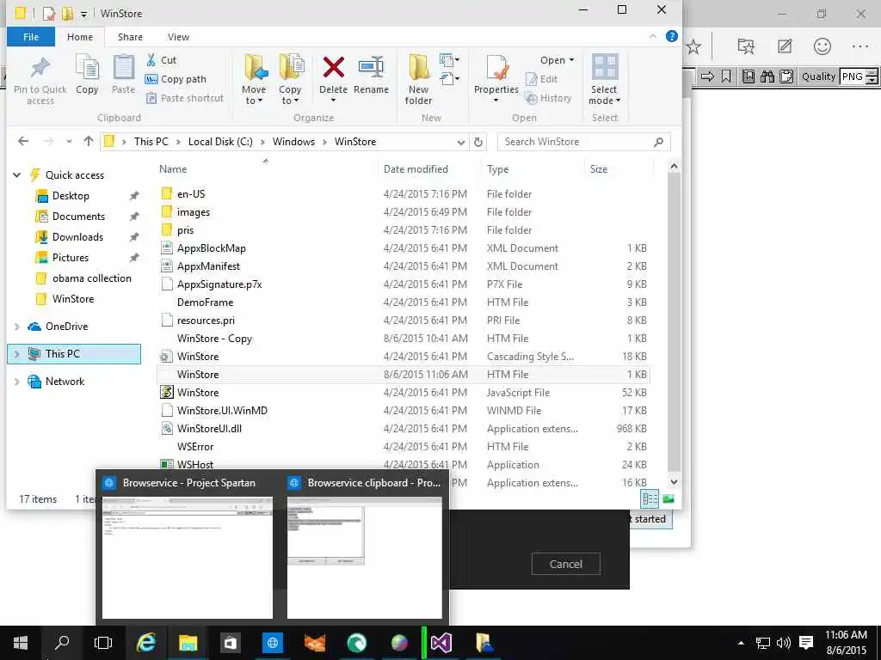Image resolution: width=881 pixels, height=660 pixels.
Task: Create a New folder from ribbon
Action: [419, 79]
